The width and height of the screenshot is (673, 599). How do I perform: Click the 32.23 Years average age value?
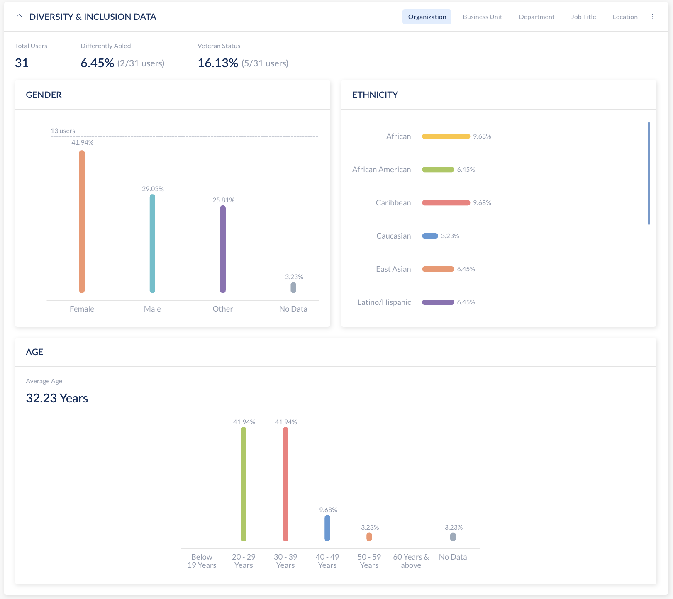point(57,398)
